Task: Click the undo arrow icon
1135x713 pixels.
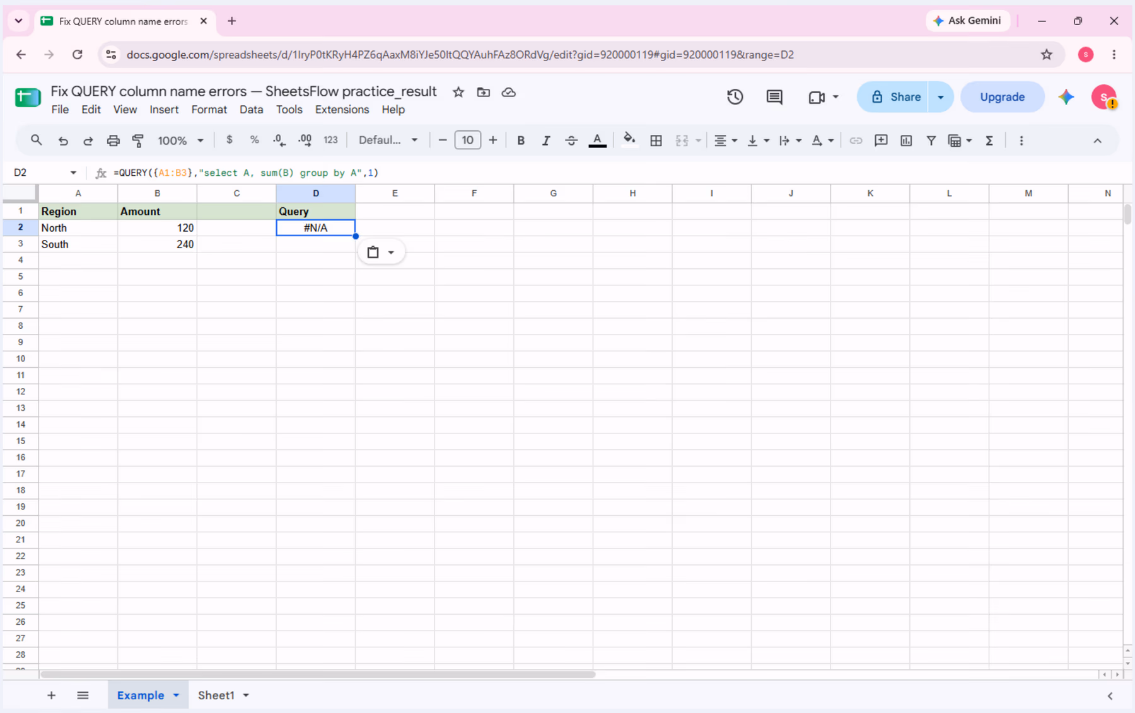Action: pos(63,140)
